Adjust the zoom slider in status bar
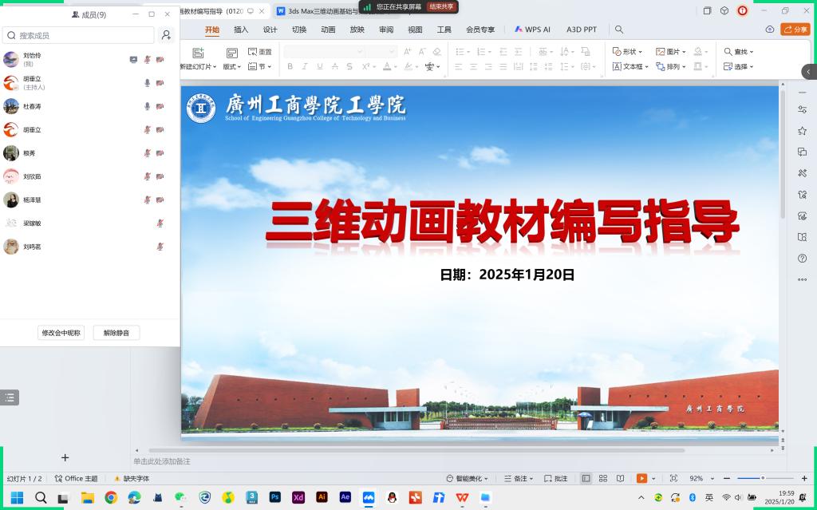Viewport: 817px width, 510px height. click(x=763, y=478)
